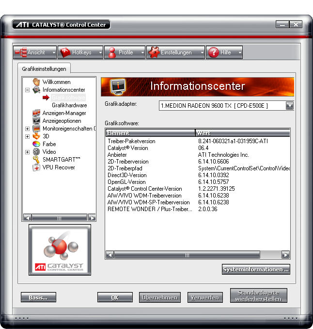This screenshot has width=313, height=329.
Task: Click the Willkommen hand icon
Action: 36,82
